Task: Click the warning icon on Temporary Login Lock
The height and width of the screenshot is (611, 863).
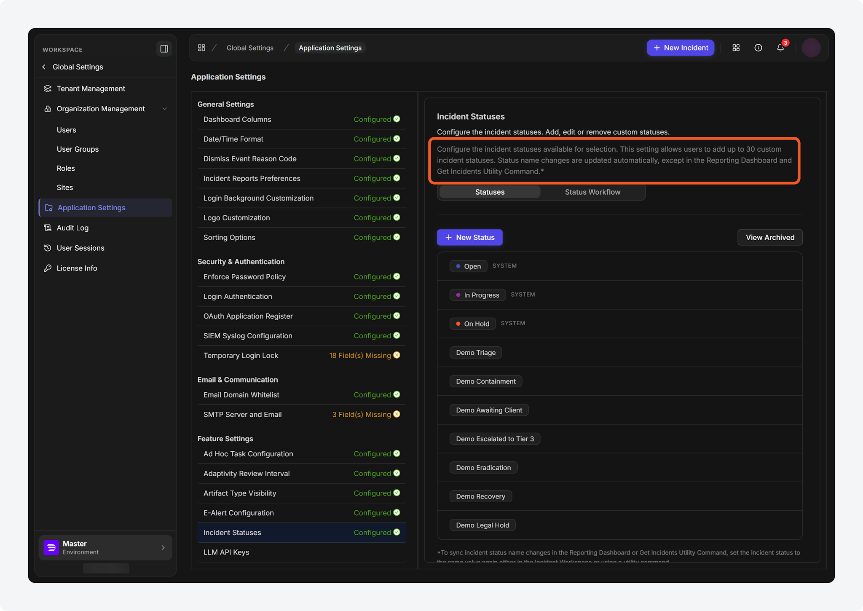Action: (x=397, y=355)
